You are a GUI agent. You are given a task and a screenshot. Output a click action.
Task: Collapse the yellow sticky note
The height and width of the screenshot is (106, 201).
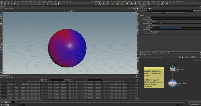coord(145,68)
